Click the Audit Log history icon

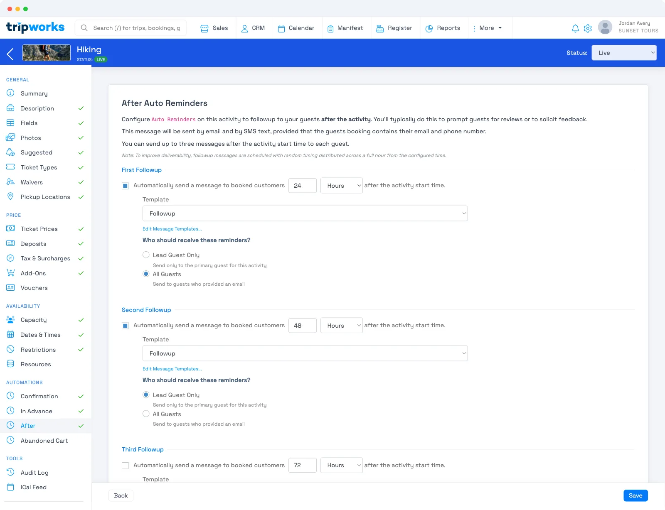(x=10, y=472)
